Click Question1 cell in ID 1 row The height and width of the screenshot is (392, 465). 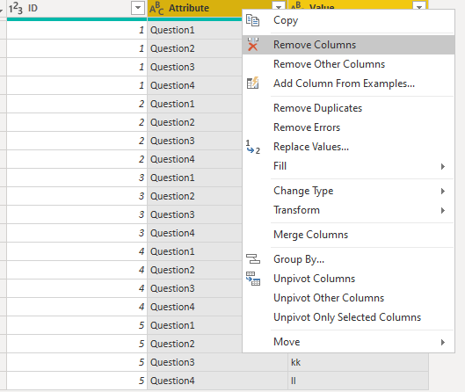(x=195, y=30)
